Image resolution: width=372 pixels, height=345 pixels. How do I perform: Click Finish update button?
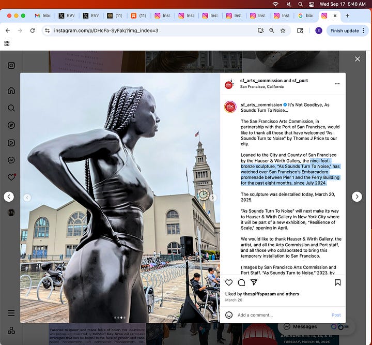(344, 31)
